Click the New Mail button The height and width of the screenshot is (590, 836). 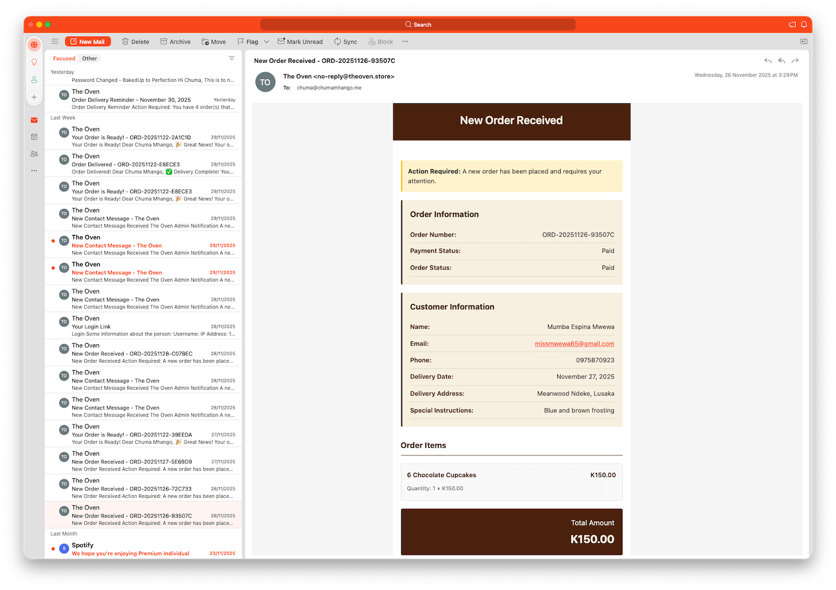[x=88, y=42]
